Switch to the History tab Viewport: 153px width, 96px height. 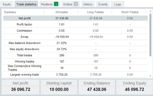click(x=88, y=4)
